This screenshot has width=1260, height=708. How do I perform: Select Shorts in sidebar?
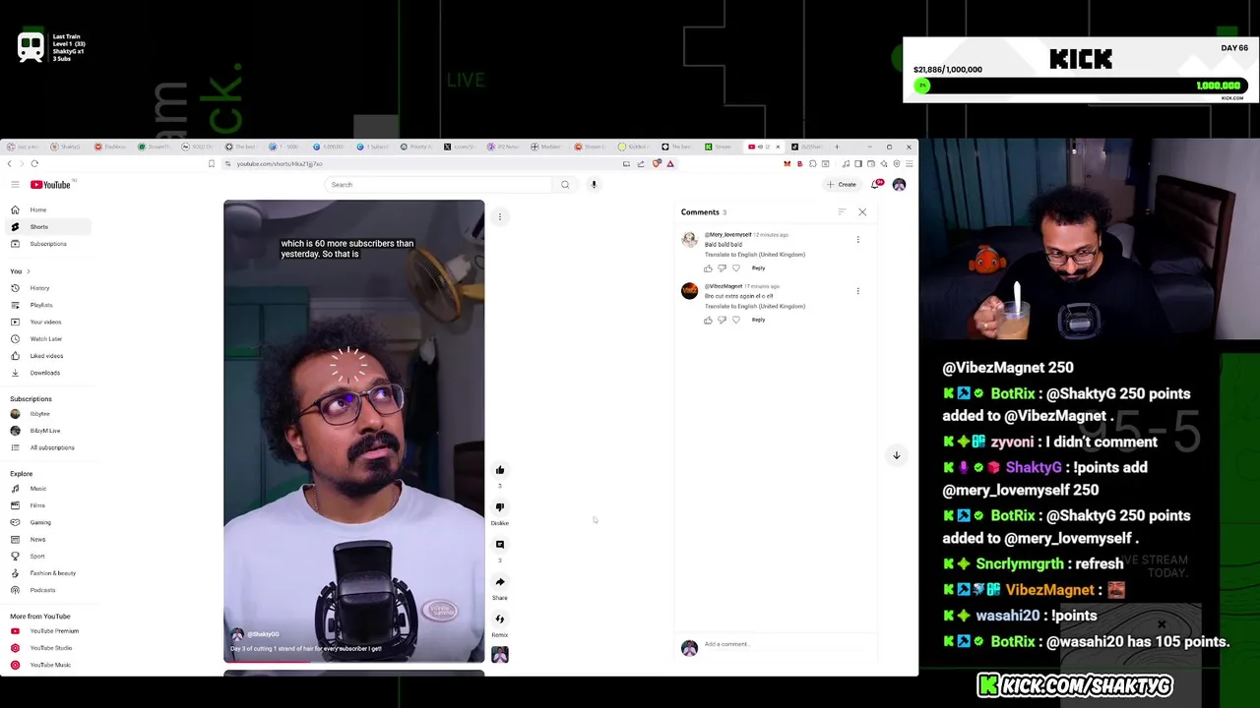click(46, 227)
